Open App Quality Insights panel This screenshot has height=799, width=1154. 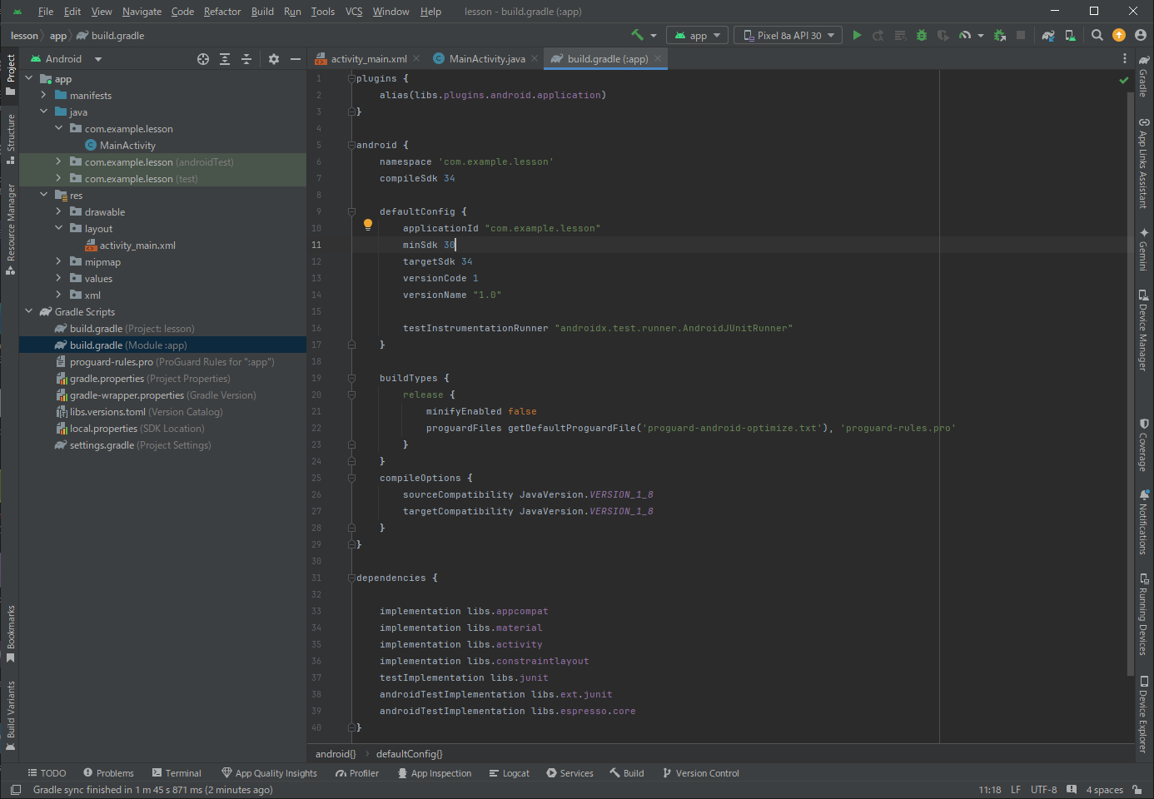[x=269, y=773]
